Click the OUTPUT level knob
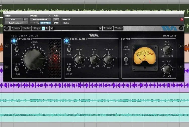 coord(167,70)
